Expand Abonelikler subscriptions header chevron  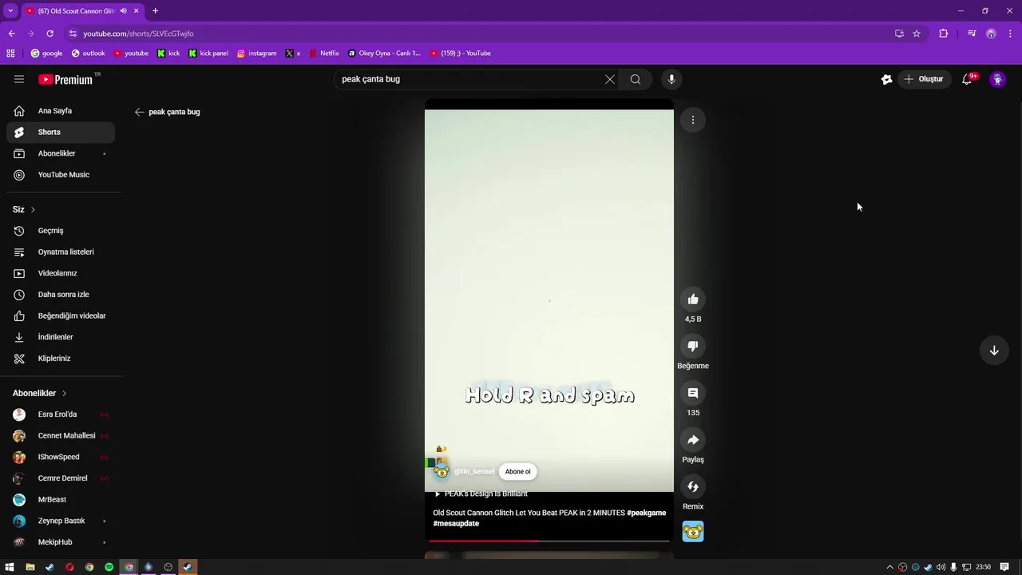[65, 393]
